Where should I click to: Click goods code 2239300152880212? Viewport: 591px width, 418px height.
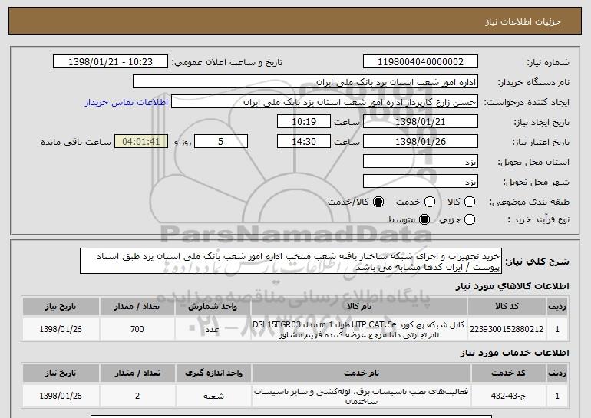point(507,329)
